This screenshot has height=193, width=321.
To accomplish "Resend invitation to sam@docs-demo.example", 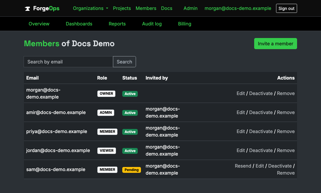I will tap(243, 166).
